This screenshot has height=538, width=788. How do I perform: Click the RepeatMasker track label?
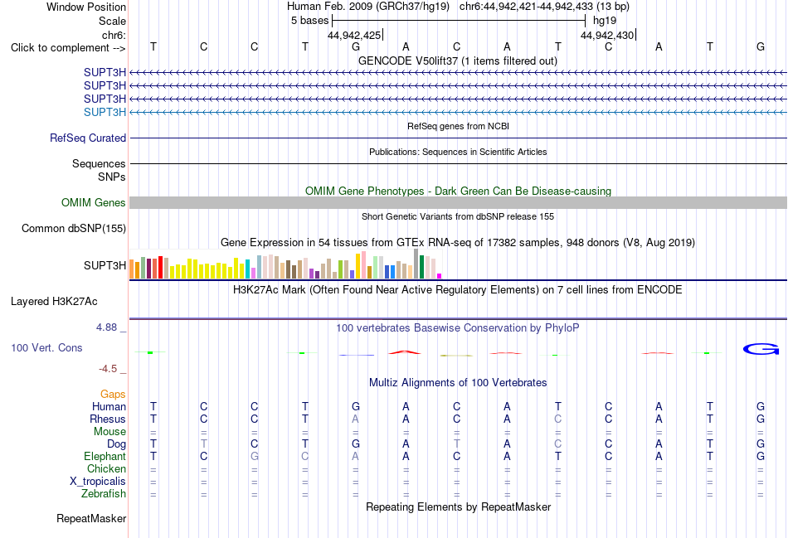tap(91, 518)
